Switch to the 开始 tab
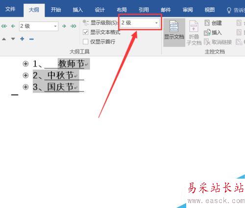 [56, 10]
